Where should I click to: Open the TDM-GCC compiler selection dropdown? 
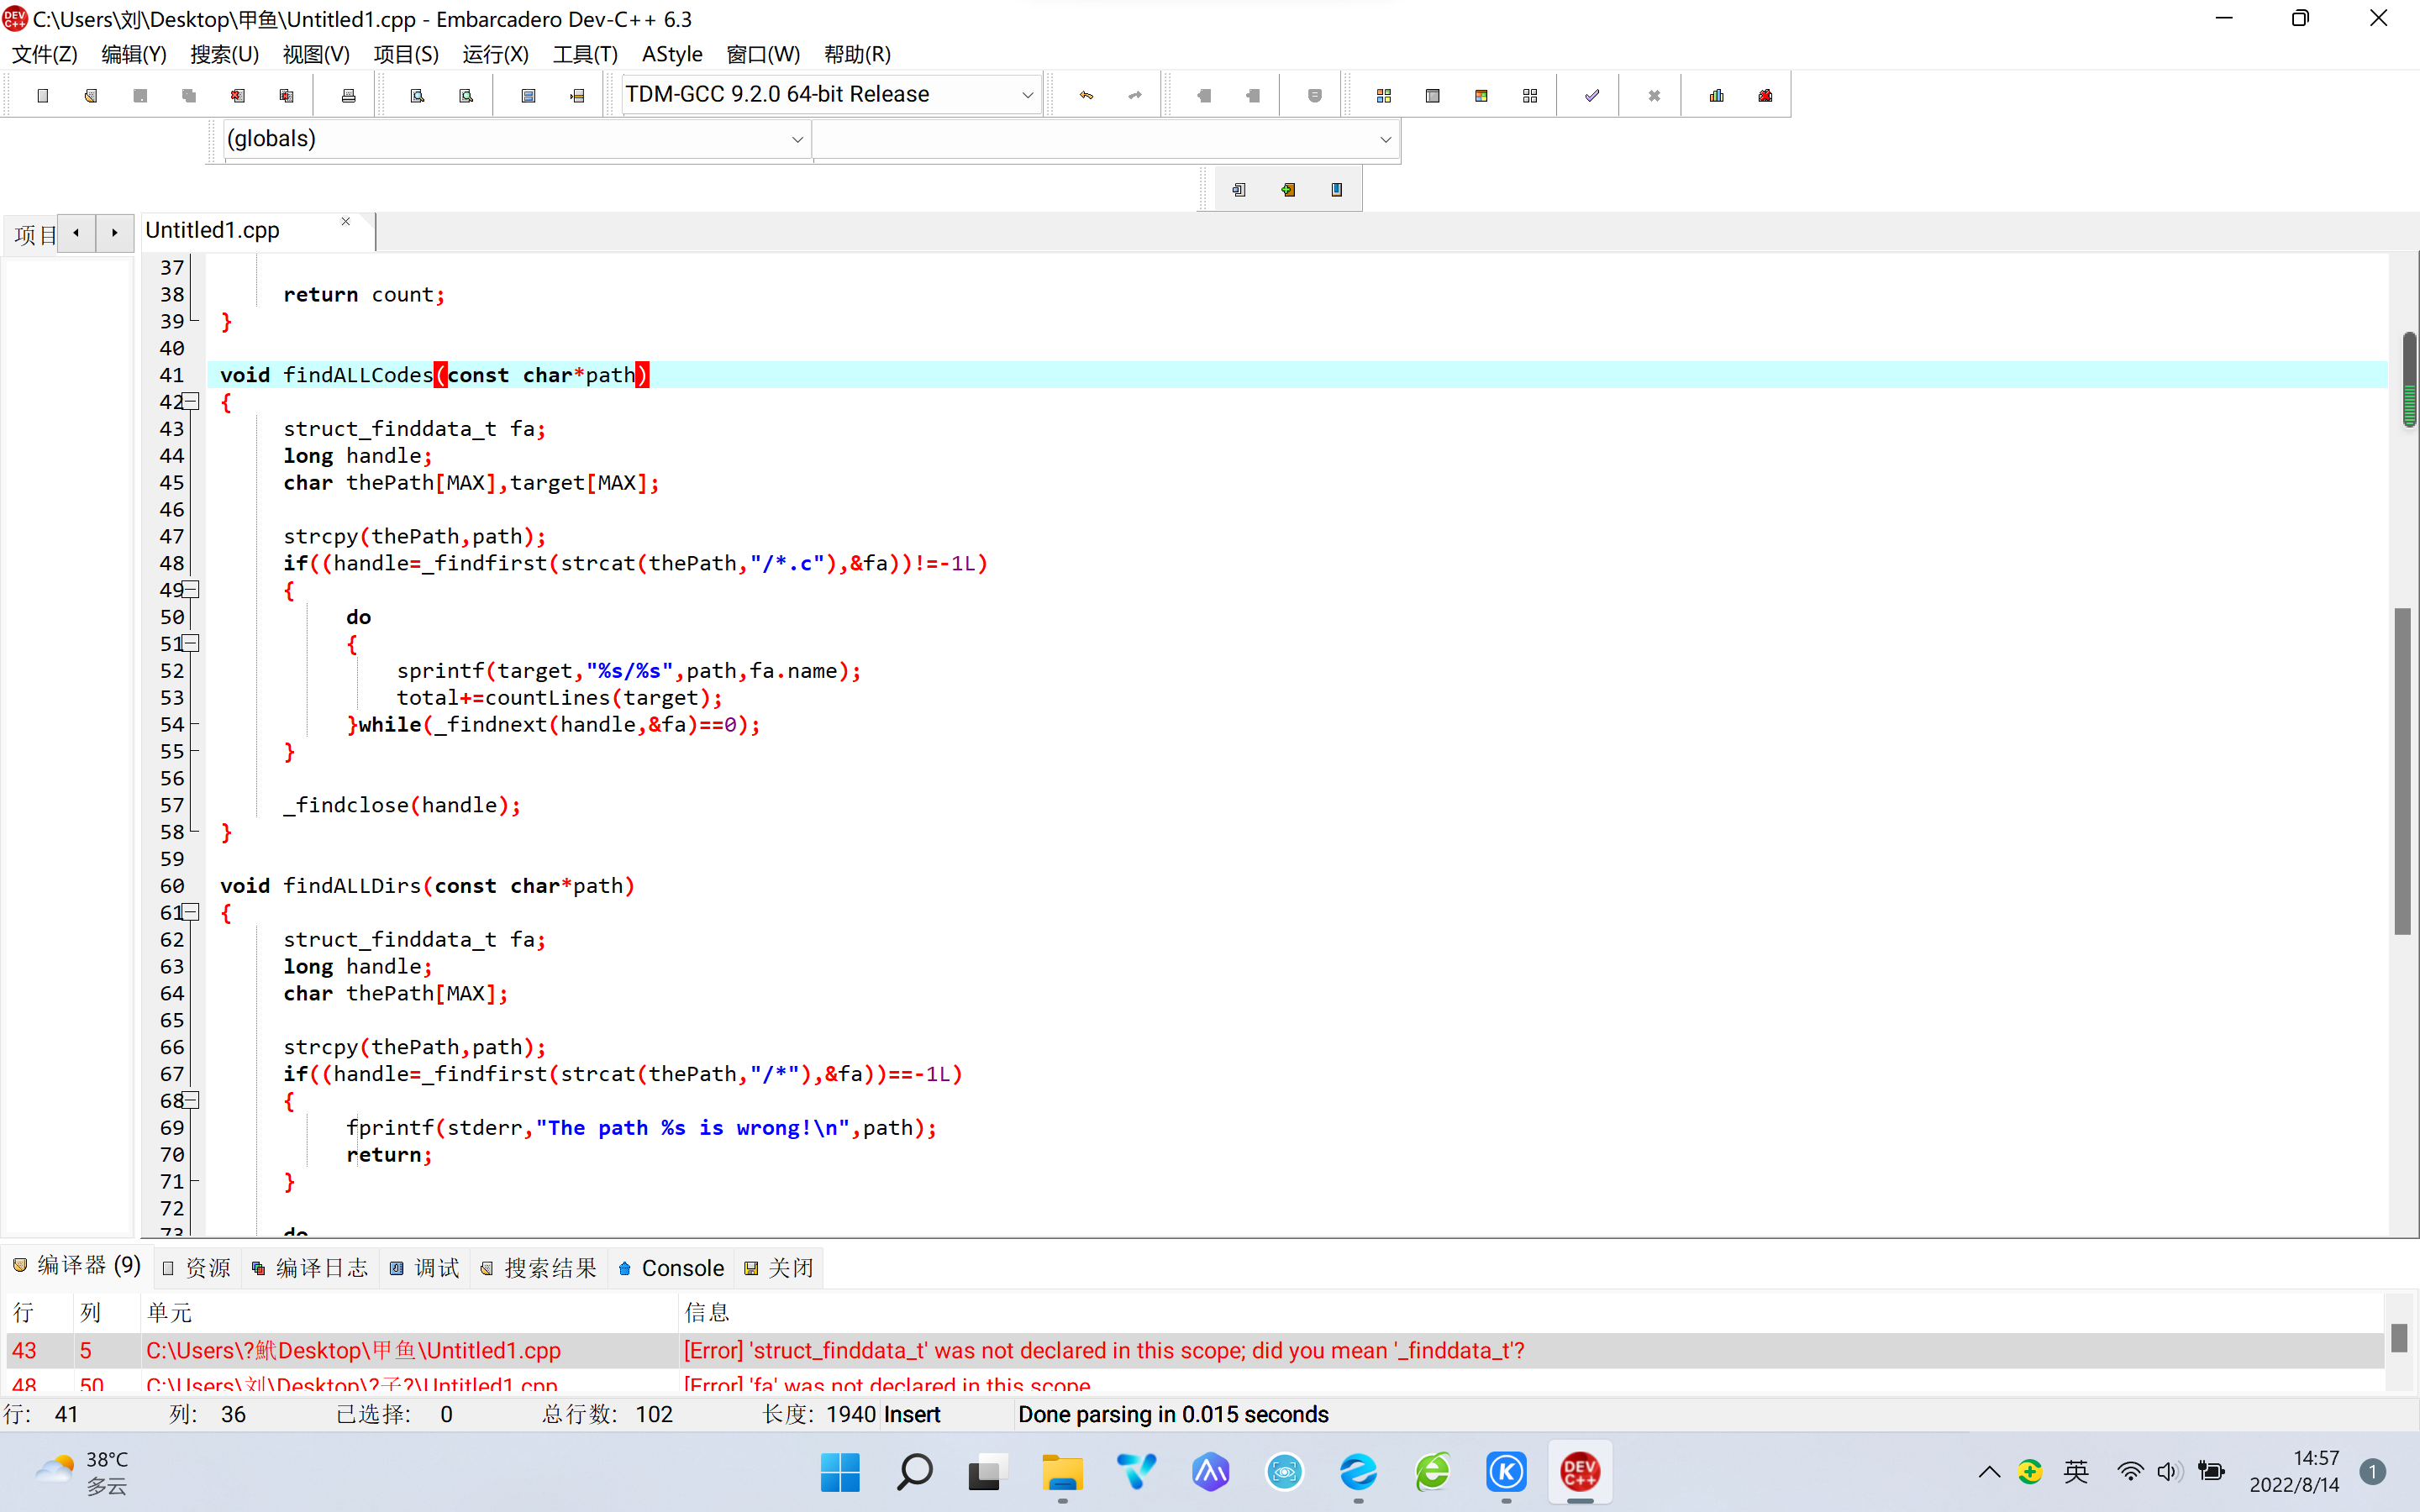point(1027,95)
